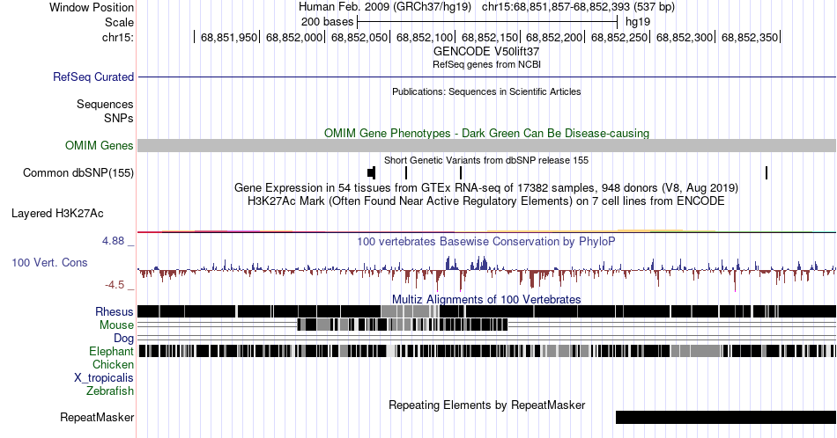Open Short Genetic Variants from dbSNP title
The width and height of the screenshot is (837, 438).
pyautogui.click(x=486, y=160)
